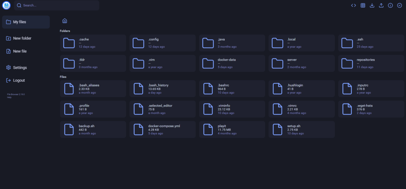Image resolution: width=406 pixels, height=189 pixels.
Task: Select the .cache folder icon
Action: [x=69, y=43]
